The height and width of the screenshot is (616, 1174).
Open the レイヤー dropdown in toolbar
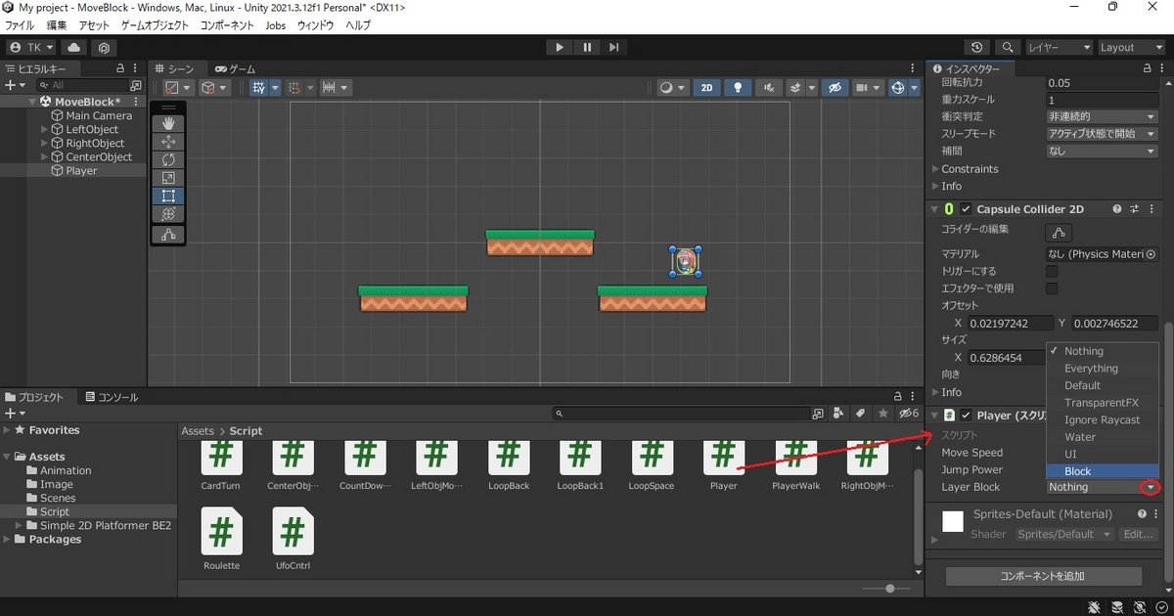pyautogui.click(x=1059, y=47)
